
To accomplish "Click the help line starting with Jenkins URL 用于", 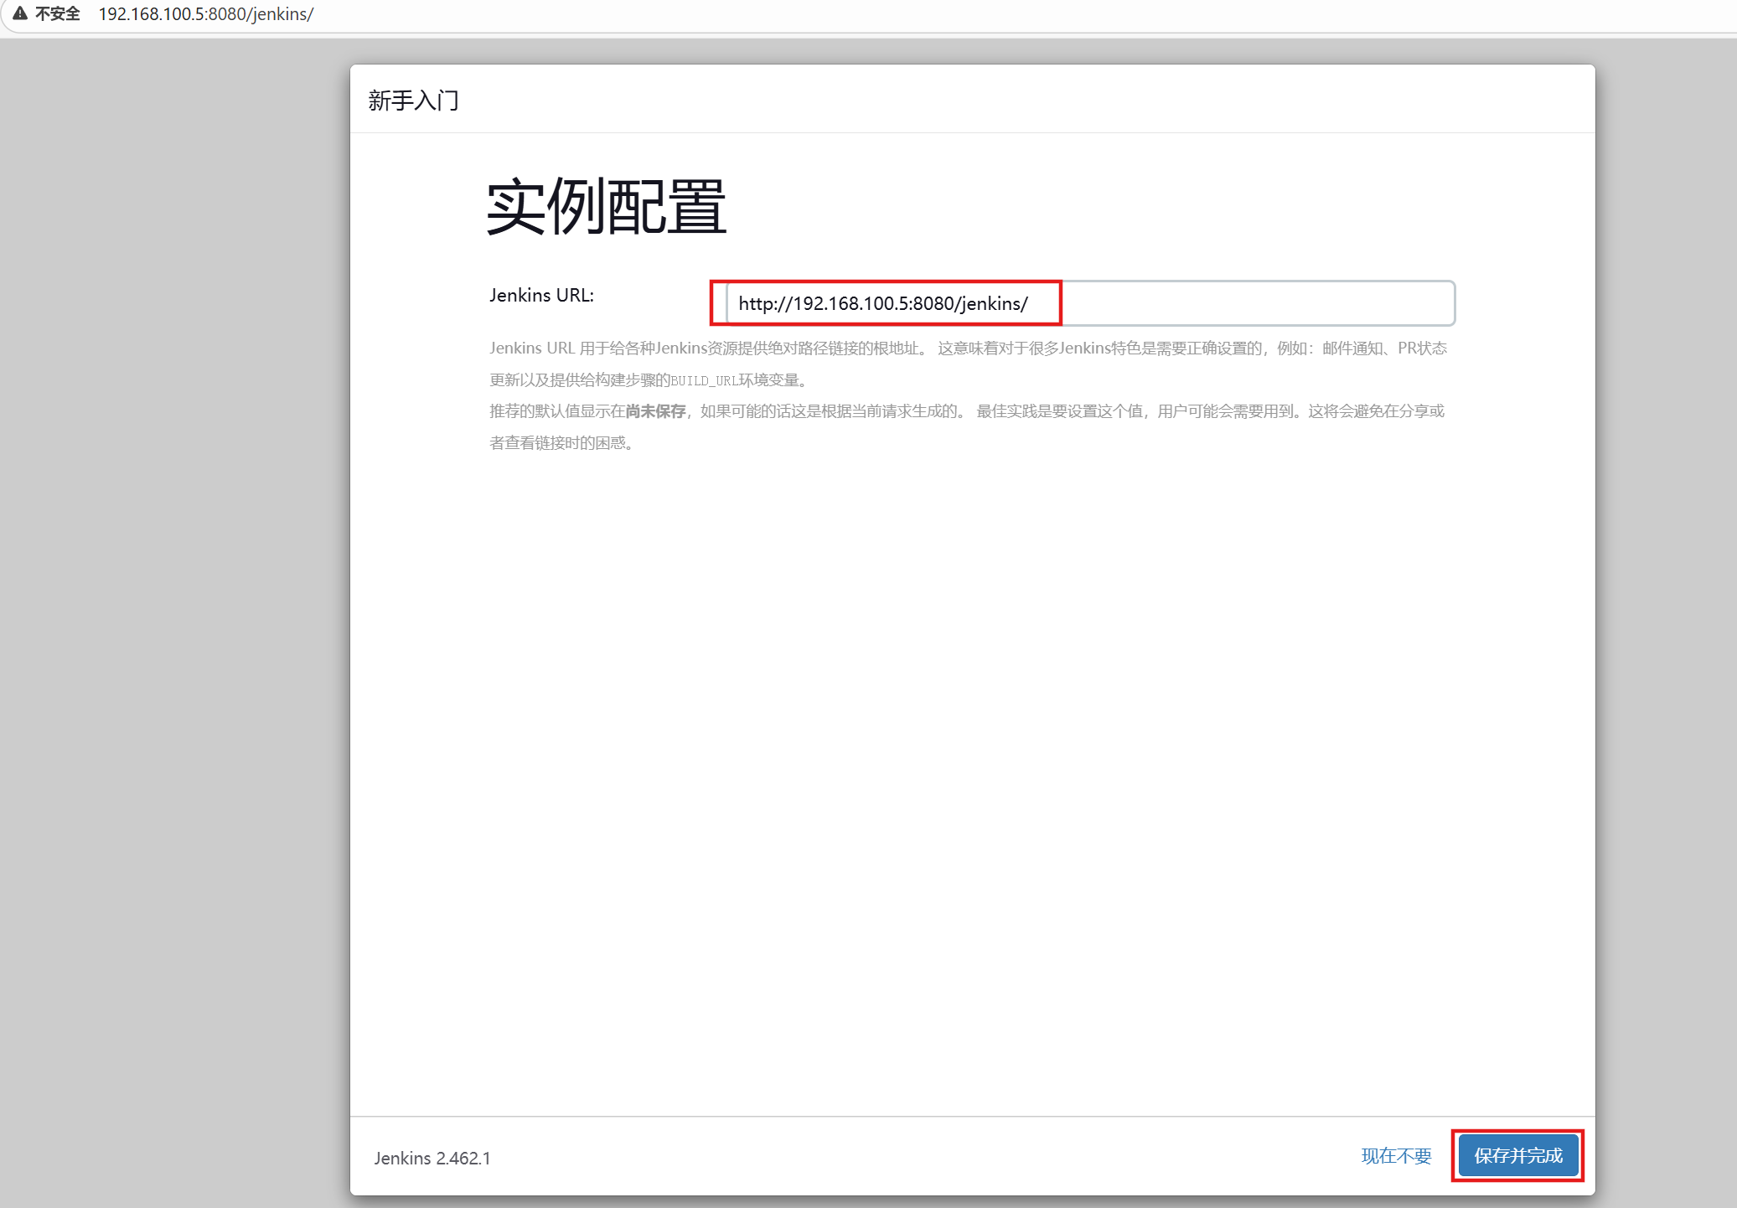I will click(704, 348).
